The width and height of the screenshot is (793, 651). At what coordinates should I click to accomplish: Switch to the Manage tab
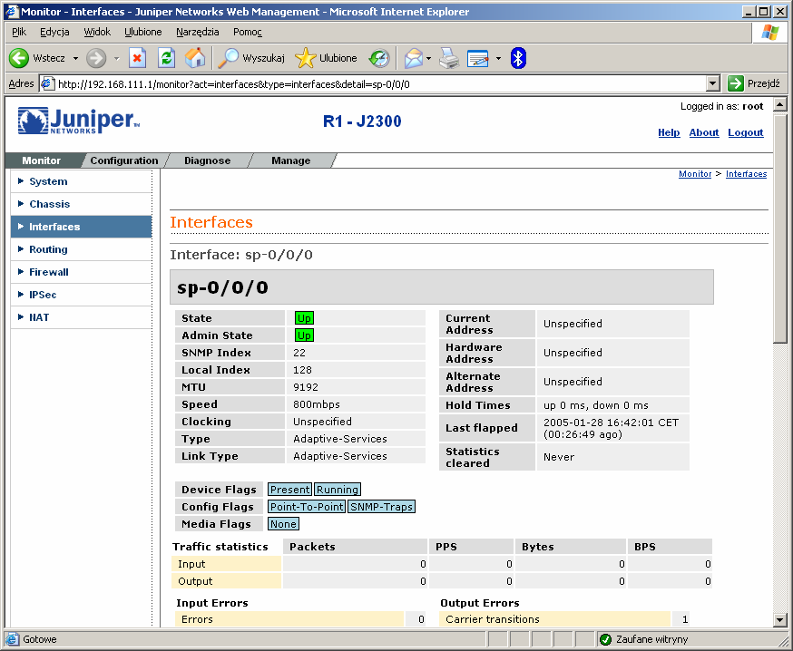(x=291, y=160)
